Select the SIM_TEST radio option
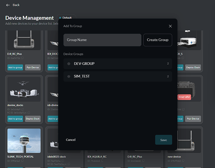The height and width of the screenshot is (168, 215). [69, 76]
